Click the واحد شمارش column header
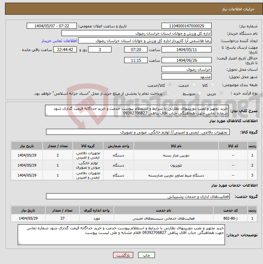 coord(118,146)
